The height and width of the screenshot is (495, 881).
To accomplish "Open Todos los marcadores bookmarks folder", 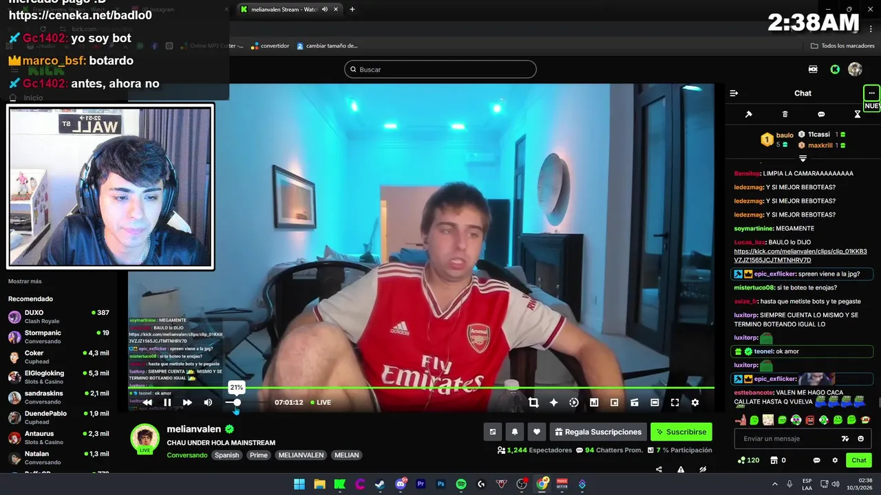I will click(842, 45).
